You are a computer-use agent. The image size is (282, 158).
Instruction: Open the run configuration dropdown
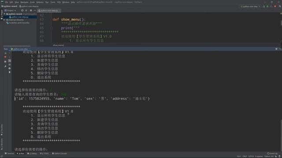tap(250, 7)
